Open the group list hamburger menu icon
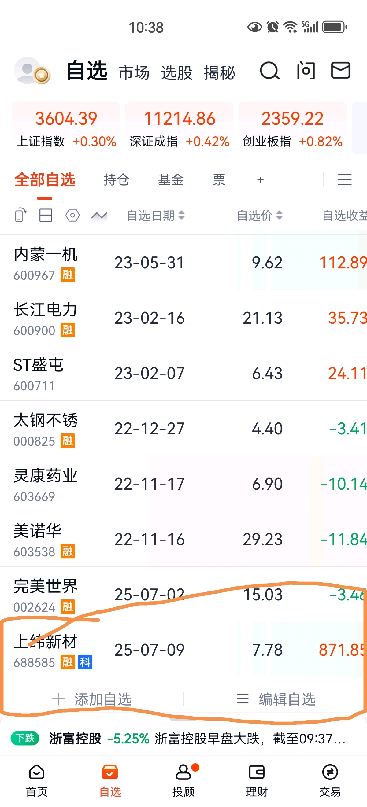This screenshot has width=367, height=807. [x=344, y=180]
